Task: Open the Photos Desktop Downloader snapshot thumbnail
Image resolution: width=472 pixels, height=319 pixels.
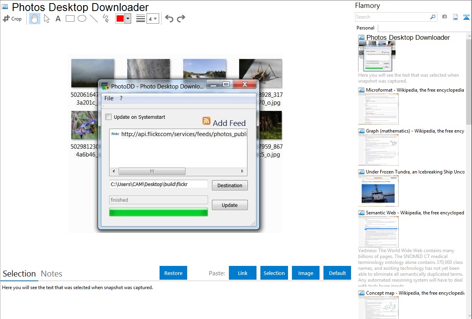Action: point(377,57)
